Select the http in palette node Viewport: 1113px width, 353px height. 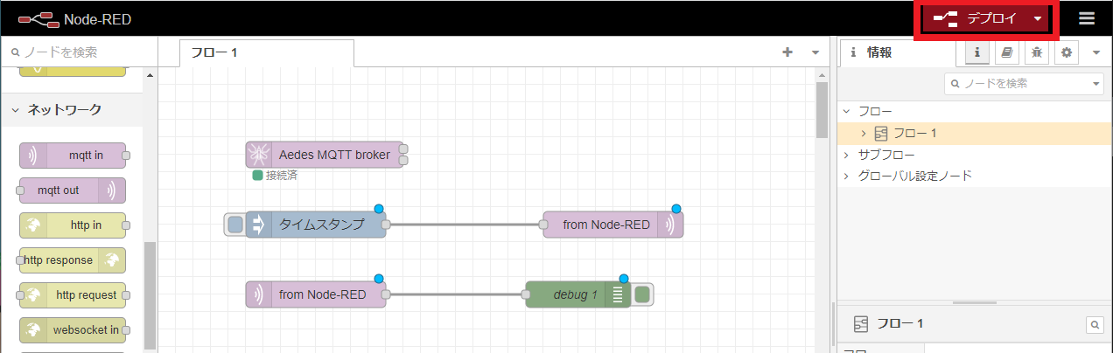(x=73, y=225)
